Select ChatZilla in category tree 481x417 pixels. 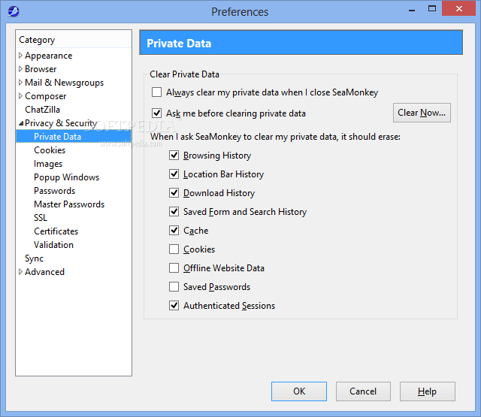coord(42,110)
